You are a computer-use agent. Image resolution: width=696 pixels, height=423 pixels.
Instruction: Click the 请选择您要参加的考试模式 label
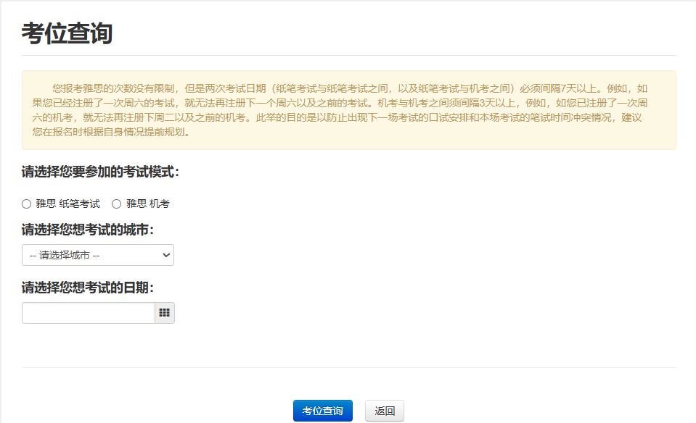click(100, 172)
